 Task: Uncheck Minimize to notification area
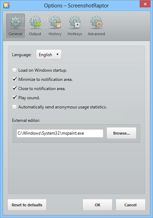click(x=14, y=79)
